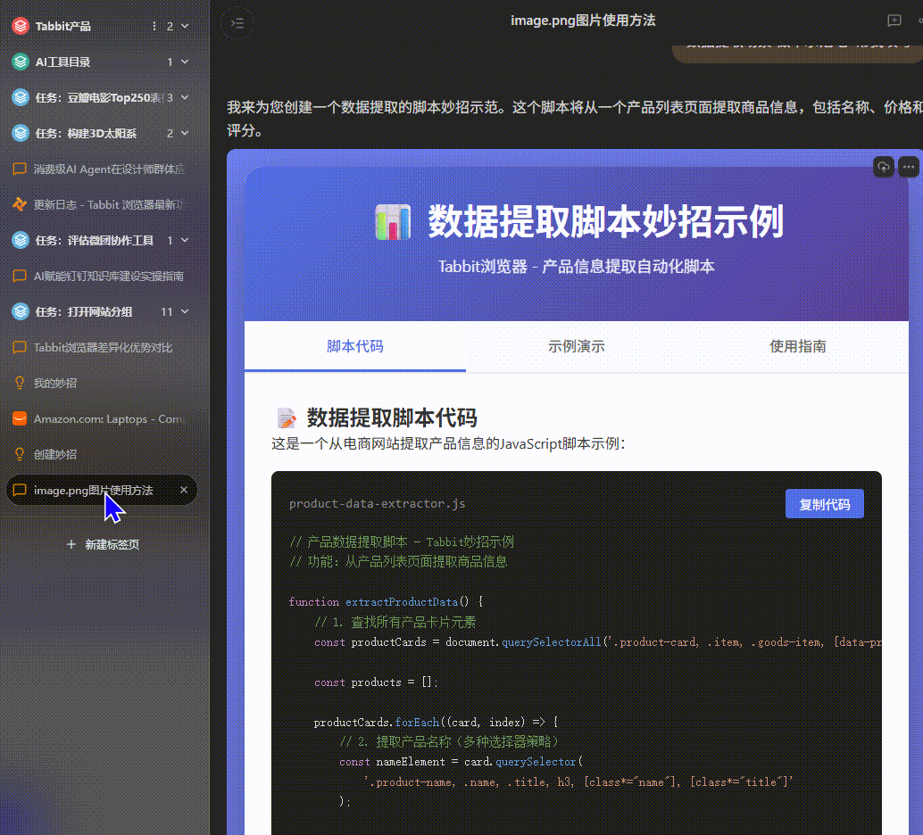
Task: Open 消费级AI Agent在设计师群体 chat
Action: point(101,169)
